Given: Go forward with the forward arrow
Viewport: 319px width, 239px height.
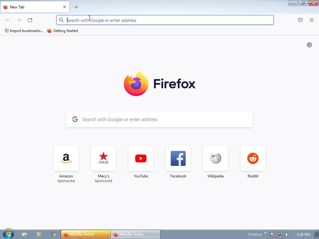Looking at the screenshot, I should tap(19, 20).
